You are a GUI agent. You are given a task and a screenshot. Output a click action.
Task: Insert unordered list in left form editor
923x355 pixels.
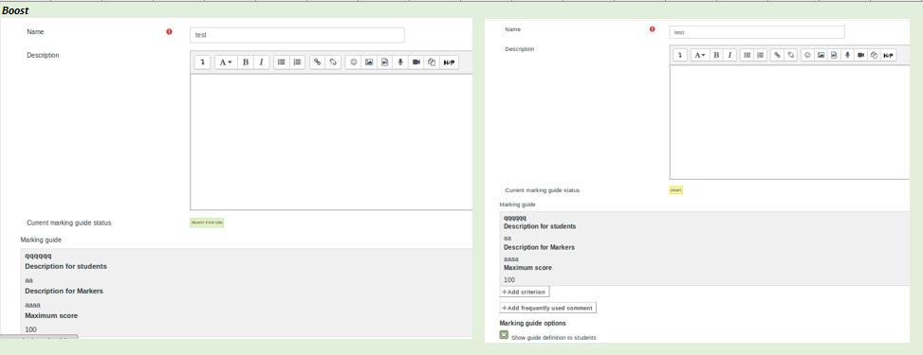[x=282, y=62]
